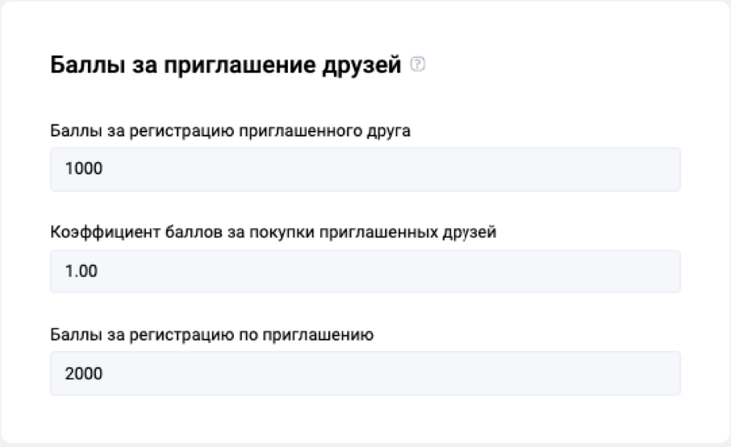Click the "Коэффициент баллов за покупки приглашенных друзей" field
The height and width of the screenshot is (447, 731).
365,271
